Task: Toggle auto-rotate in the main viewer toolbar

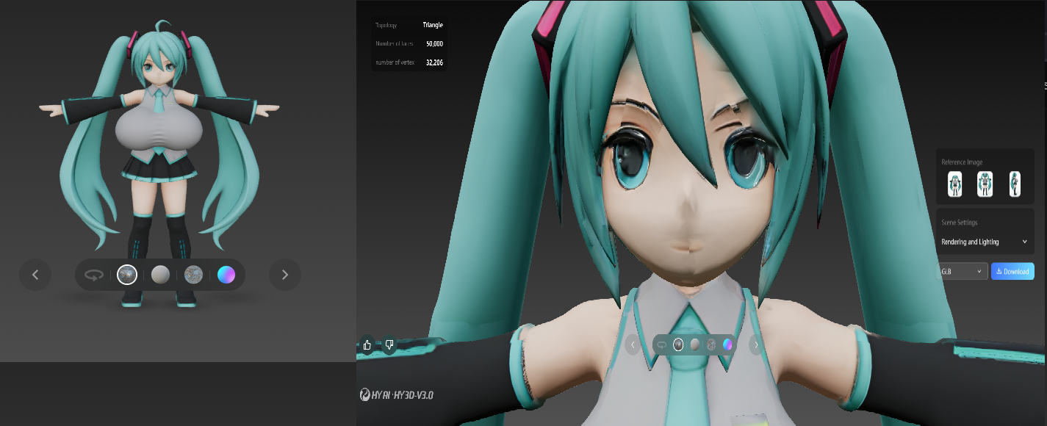Action: pos(662,344)
